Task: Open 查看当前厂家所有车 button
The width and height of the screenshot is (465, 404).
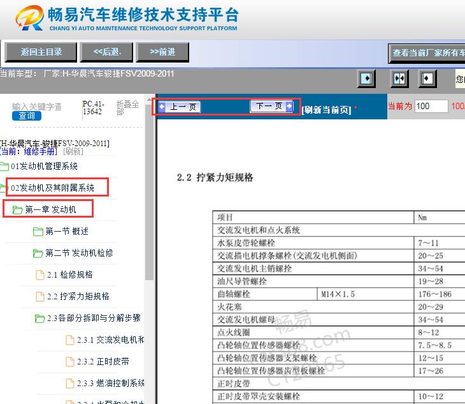Action: click(x=426, y=53)
